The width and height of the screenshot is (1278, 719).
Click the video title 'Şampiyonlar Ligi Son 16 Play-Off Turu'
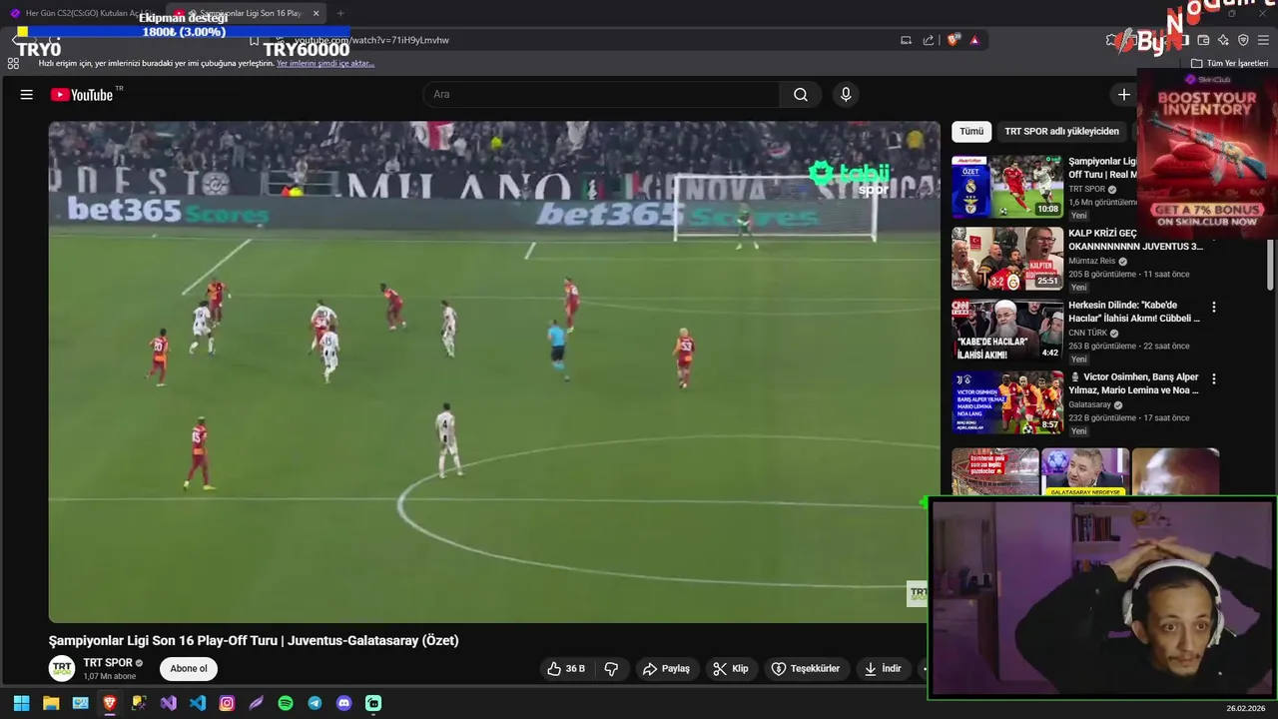[254, 641]
